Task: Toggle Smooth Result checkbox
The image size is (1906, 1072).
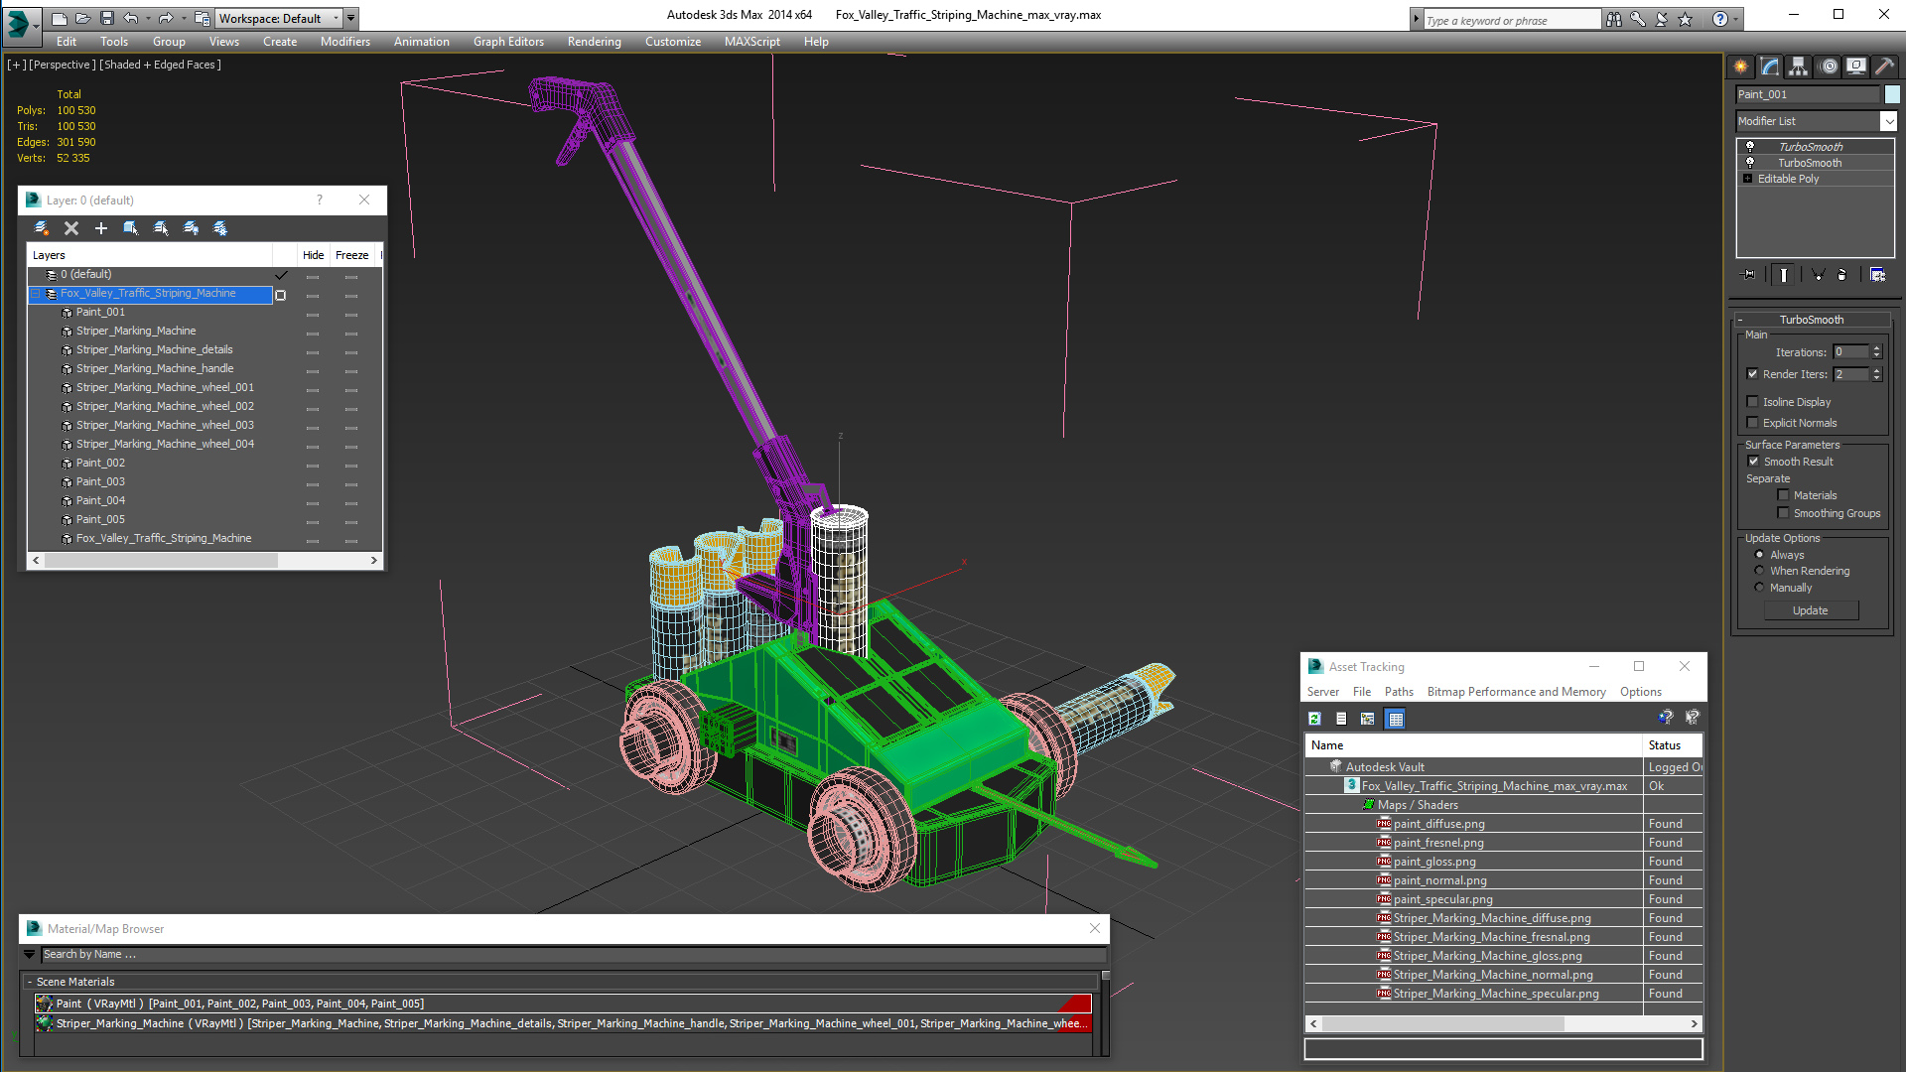Action: pos(1753,462)
